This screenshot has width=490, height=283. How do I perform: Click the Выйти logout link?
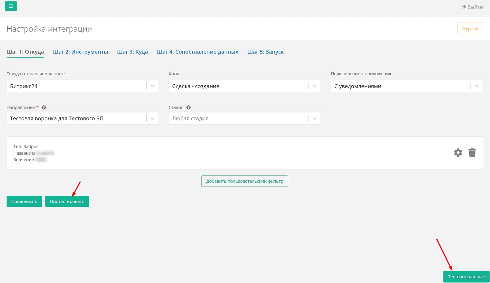point(472,7)
